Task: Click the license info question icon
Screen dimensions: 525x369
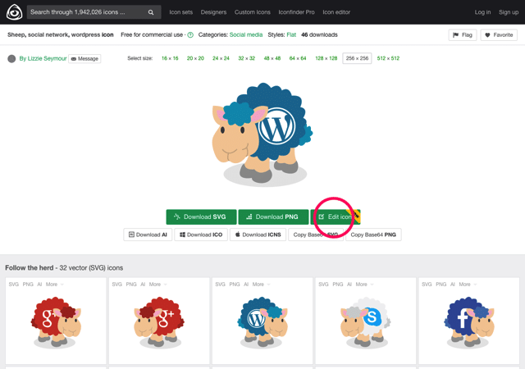Action: (x=190, y=34)
